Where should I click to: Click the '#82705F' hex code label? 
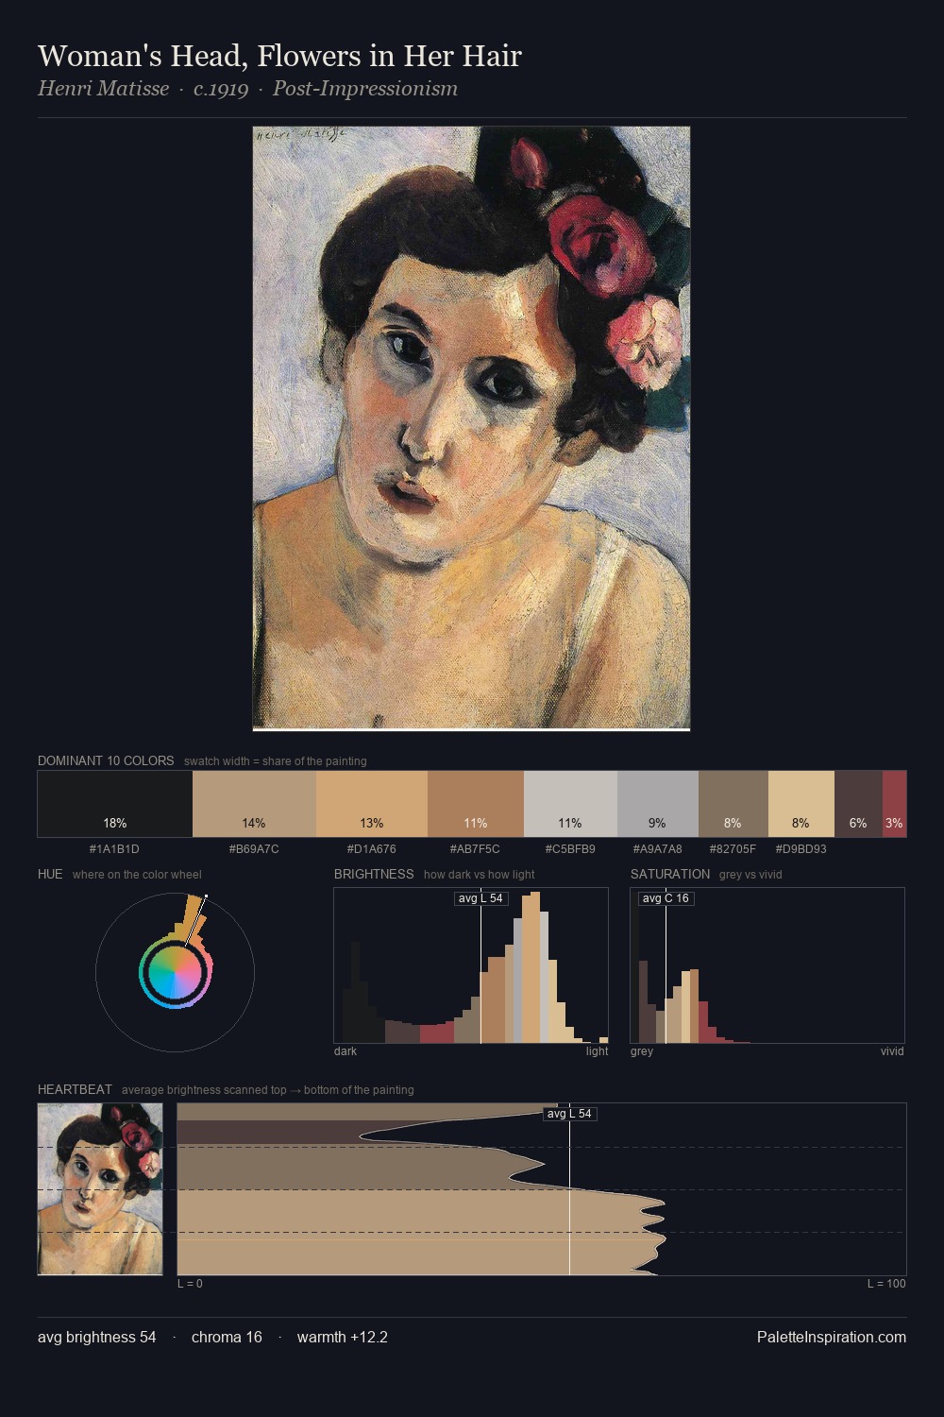coord(733,849)
